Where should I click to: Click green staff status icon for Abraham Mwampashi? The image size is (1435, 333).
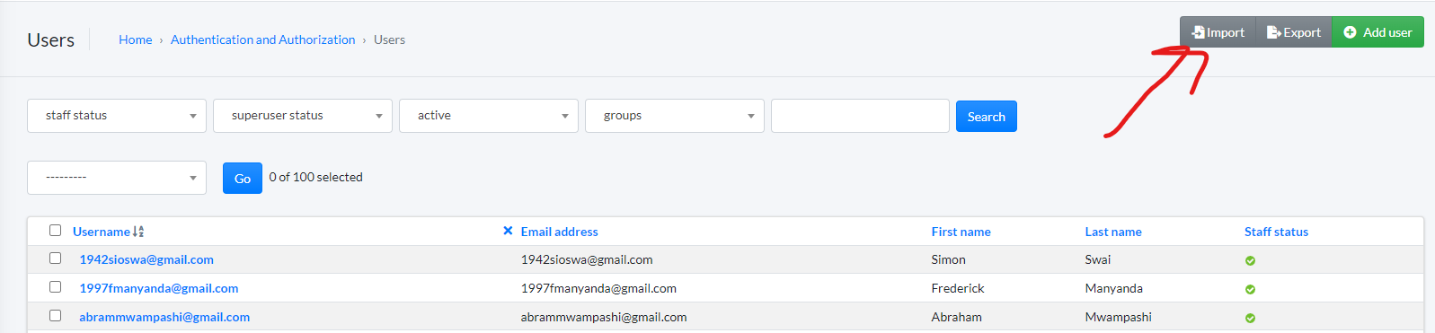(x=1250, y=318)
